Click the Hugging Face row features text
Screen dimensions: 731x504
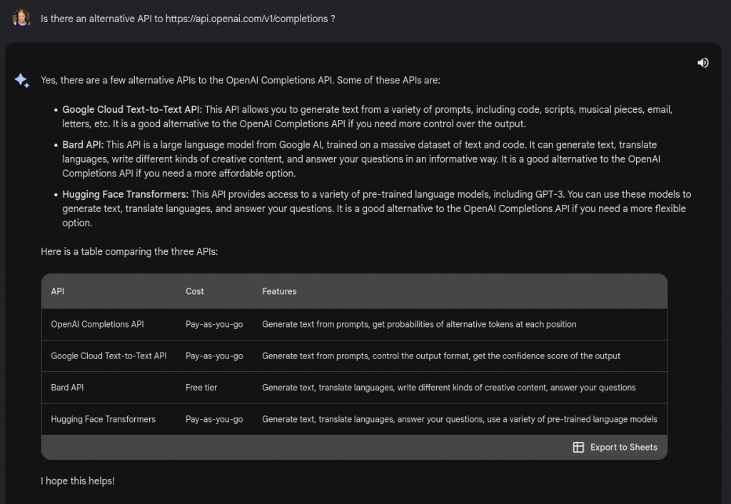460,419
